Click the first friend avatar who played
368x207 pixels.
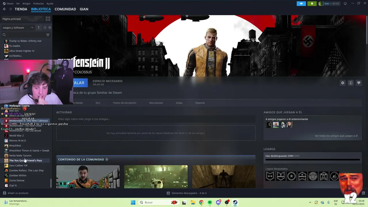pyautogui.click(x=269, y=125)
